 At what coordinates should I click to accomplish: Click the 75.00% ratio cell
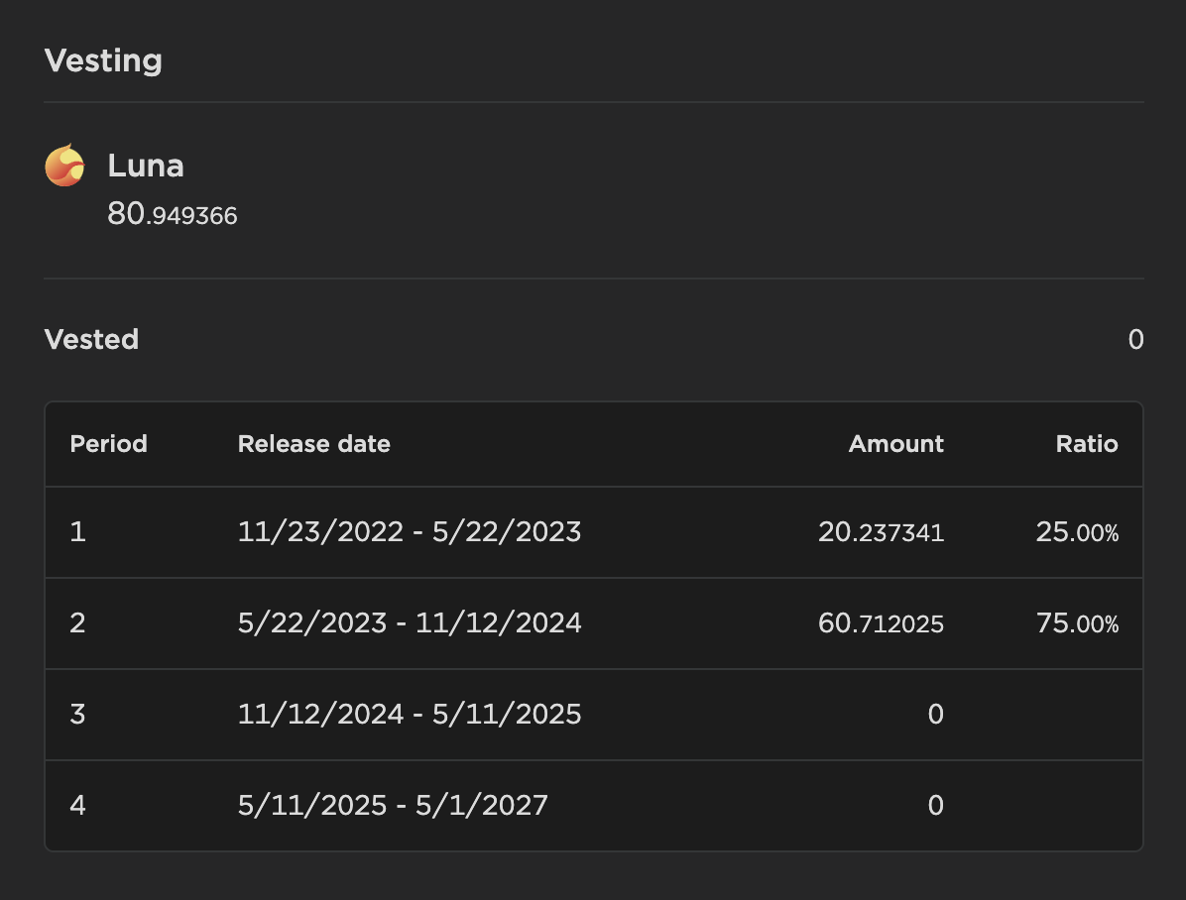click(x=1077, y=624)
